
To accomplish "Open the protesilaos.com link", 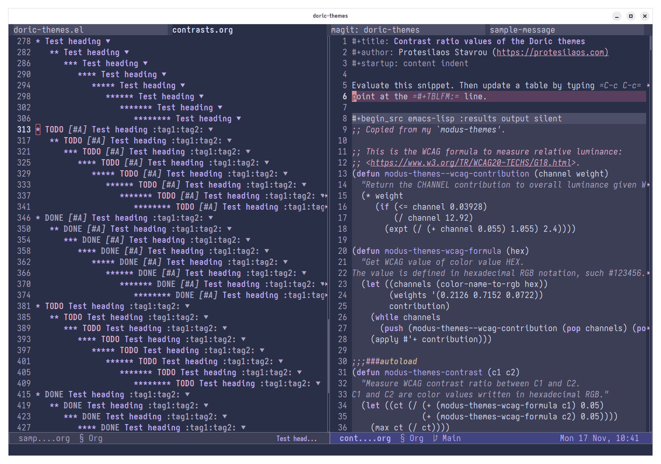I will (x=552, y=52).
